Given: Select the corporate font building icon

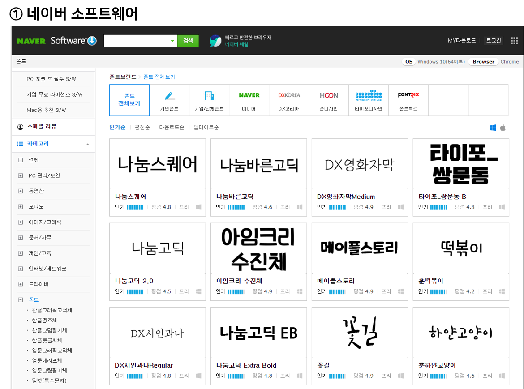Looking at the screenshot, I should [209, 96].
